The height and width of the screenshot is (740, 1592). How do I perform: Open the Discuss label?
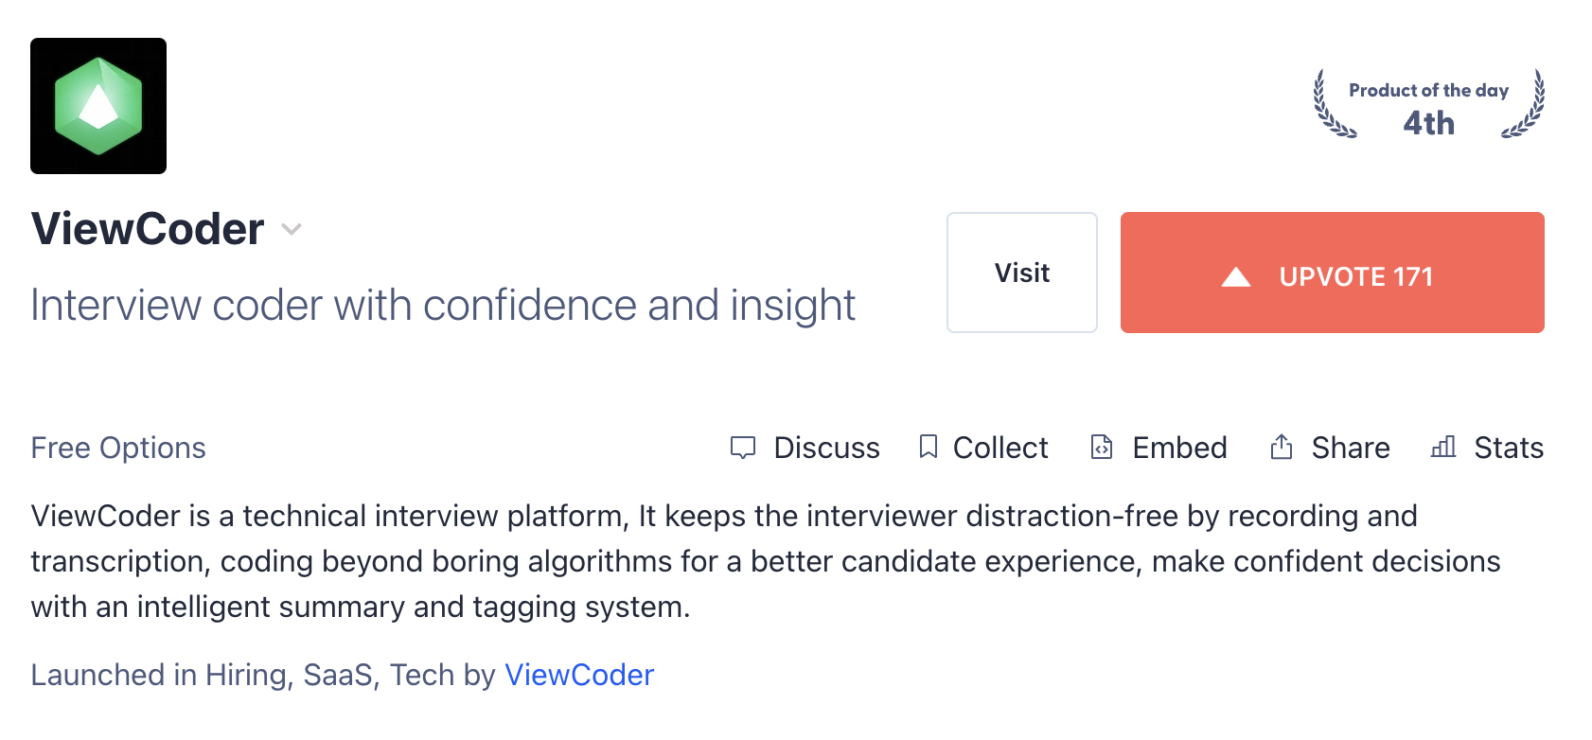(827, 448)
